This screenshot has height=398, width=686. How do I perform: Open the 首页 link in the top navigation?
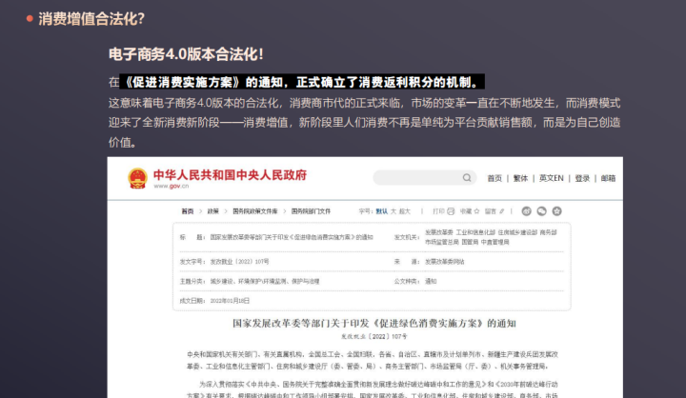pos(494,178)
